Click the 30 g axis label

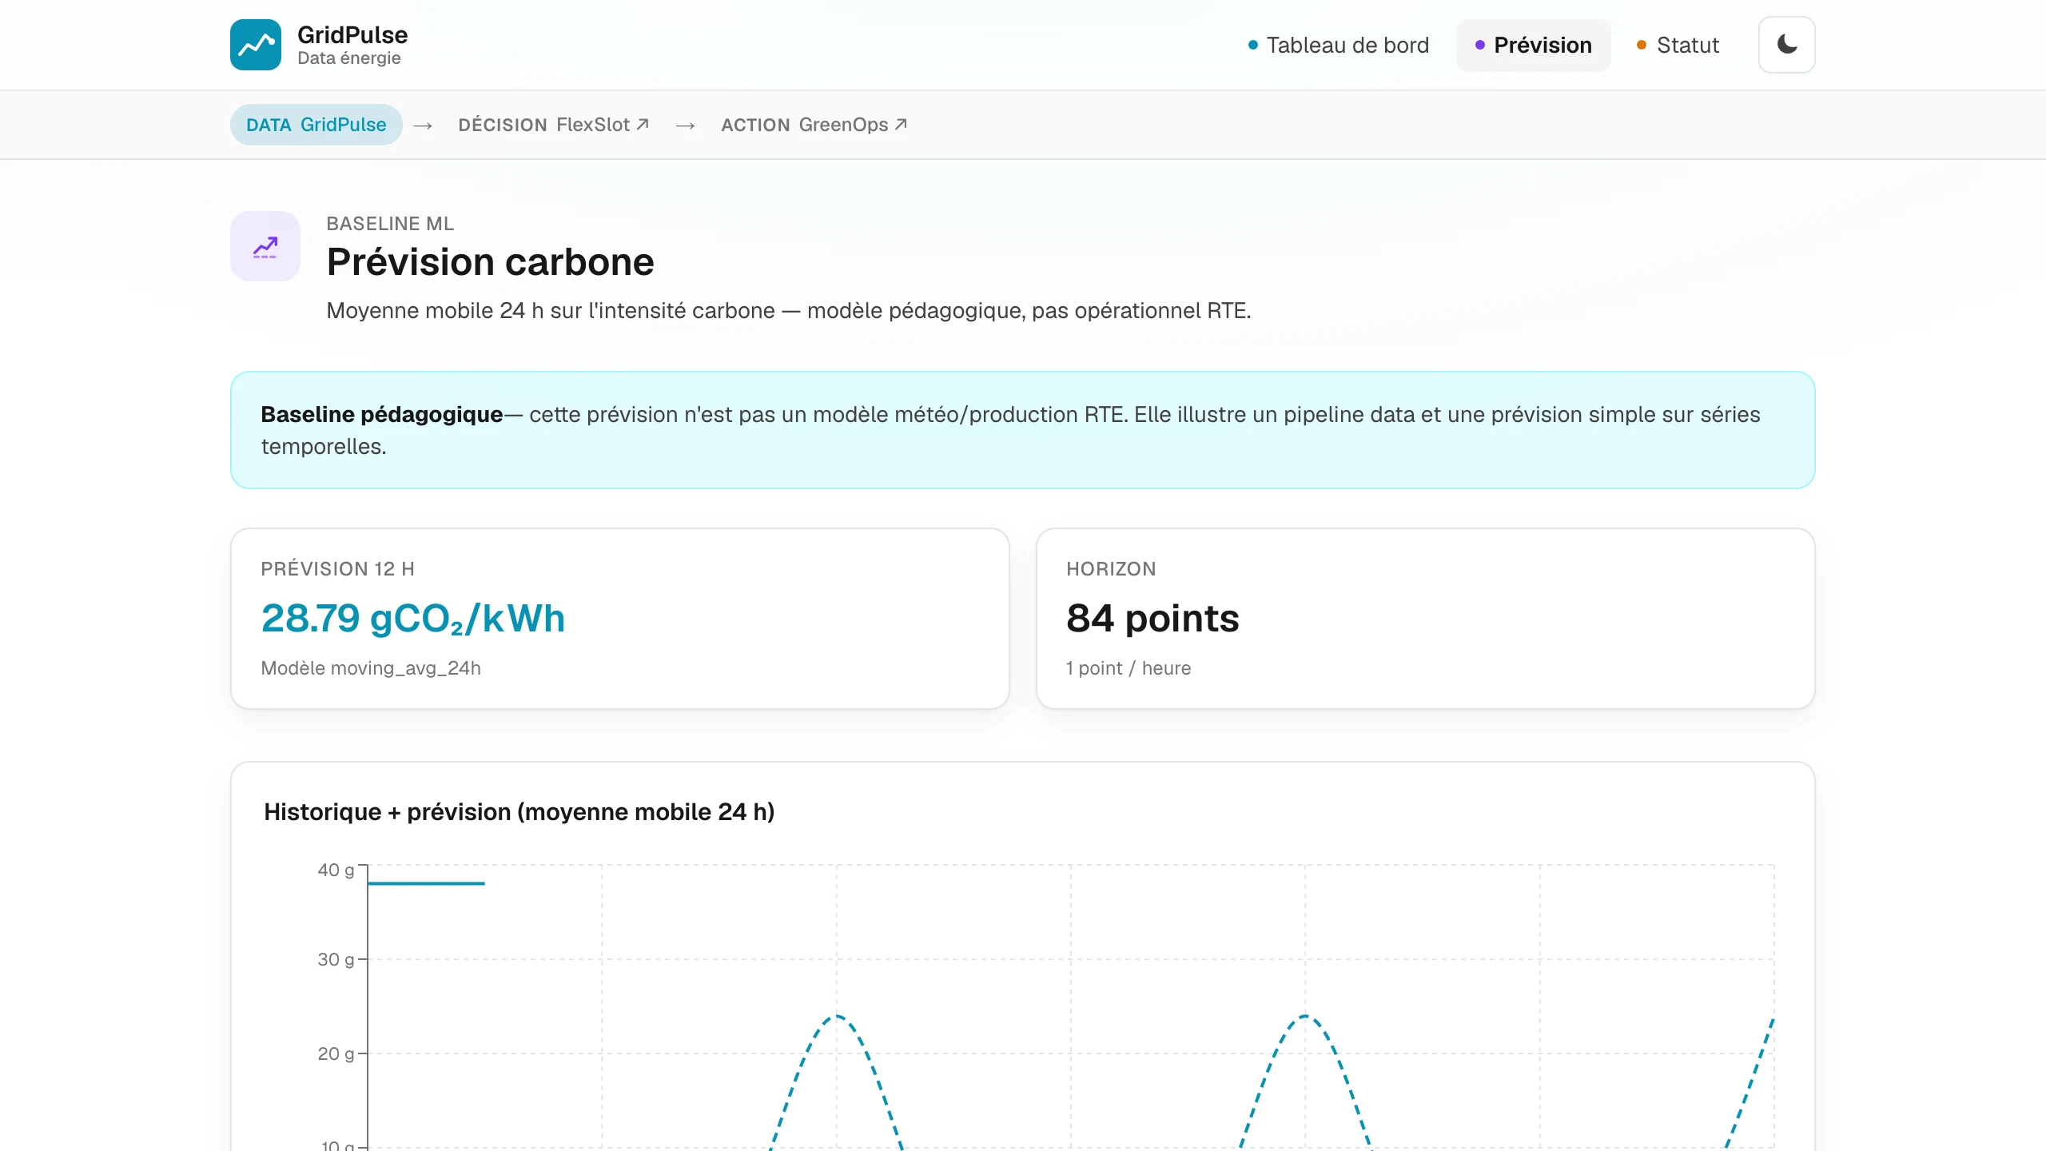[x=336, y=959]
